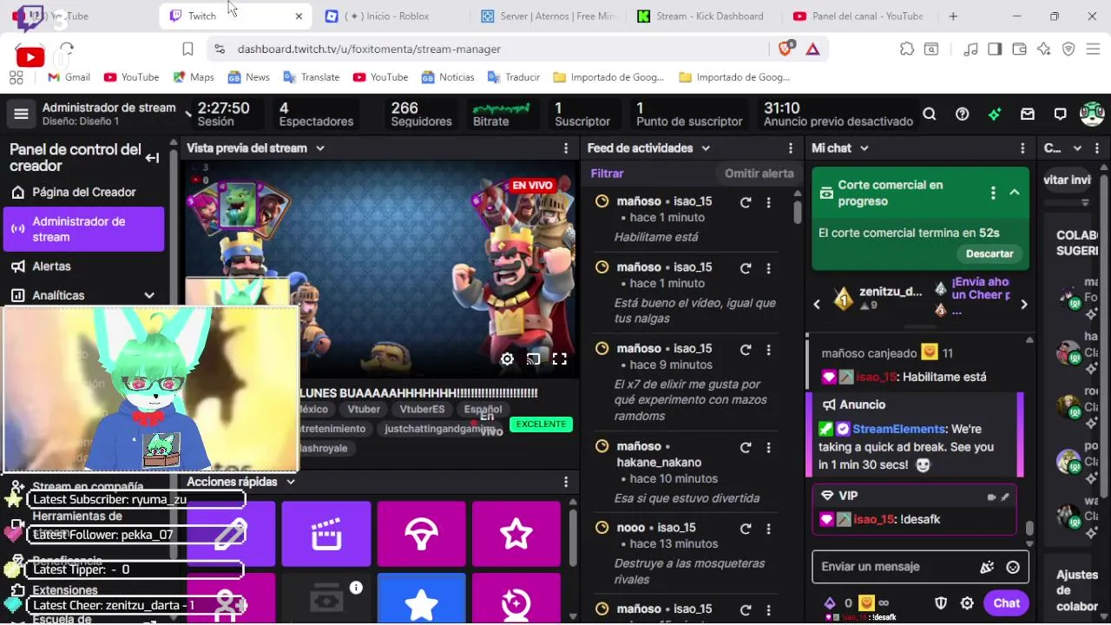The width and height of the screenshot is (1111, 625).
Task: Select Administrador de stream sidebar item
Action: [x=83, y=229]
